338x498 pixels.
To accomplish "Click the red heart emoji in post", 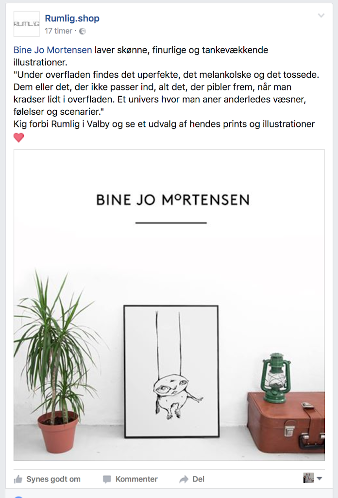I will click(19, 138).
